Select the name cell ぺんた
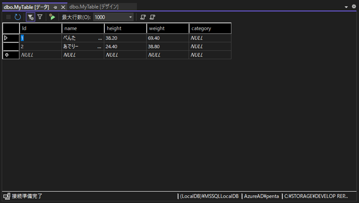The height and width of the screenshot is (203, 359). 83,38
